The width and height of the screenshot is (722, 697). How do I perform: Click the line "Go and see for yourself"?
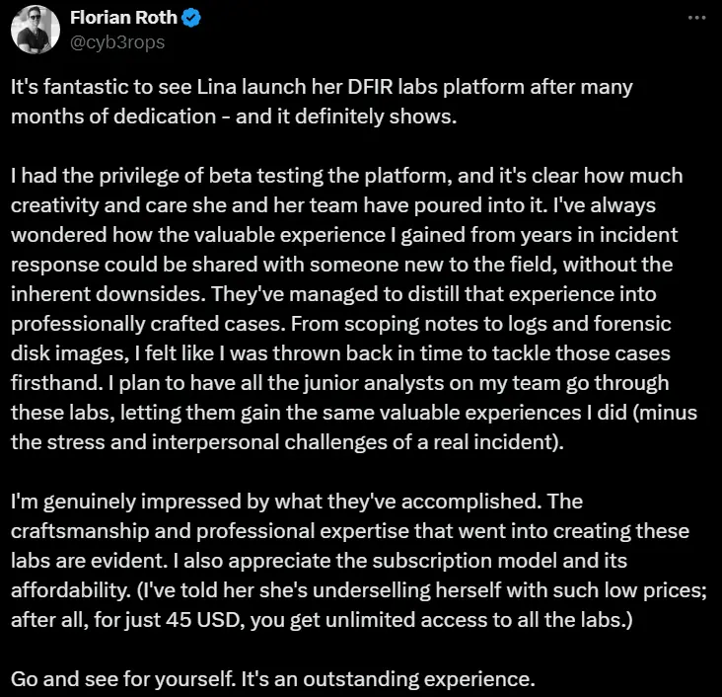[123, 679]
